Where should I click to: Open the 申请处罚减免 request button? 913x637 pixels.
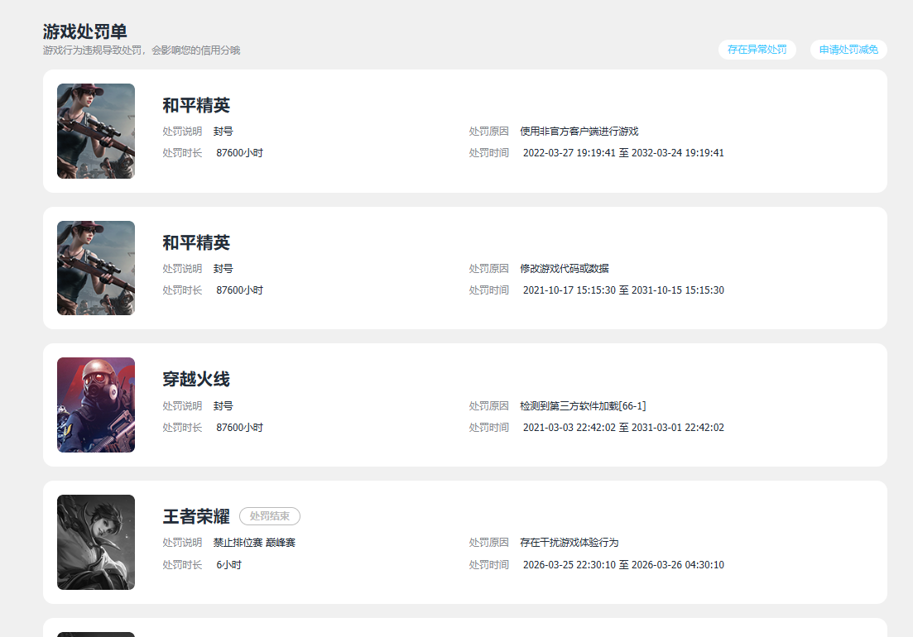[848, 50]
